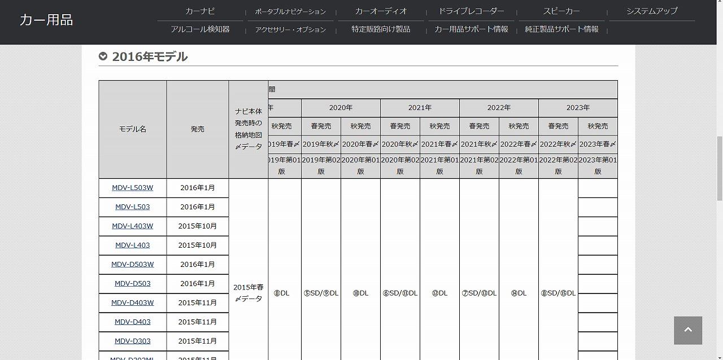Click the 2020年第01版 header cell
The image size is (723, 360).
tap(360, 166)
